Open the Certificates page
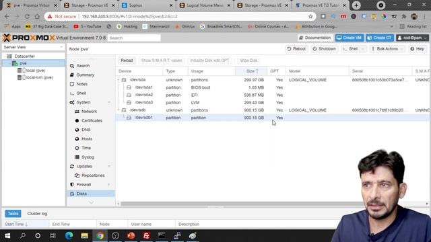 point(92,121)
